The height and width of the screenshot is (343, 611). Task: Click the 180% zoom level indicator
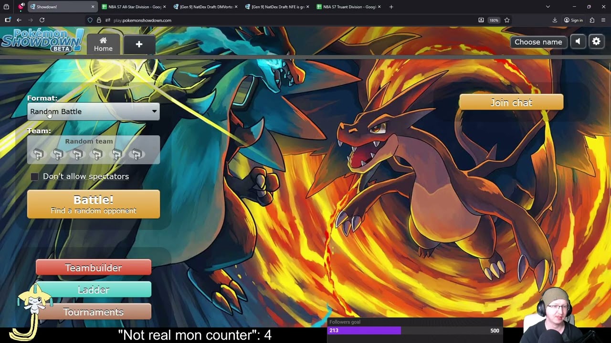(494, 20)
